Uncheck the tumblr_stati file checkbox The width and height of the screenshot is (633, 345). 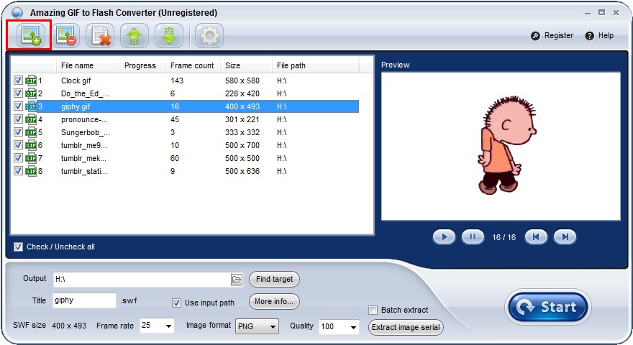coord(18,170)
